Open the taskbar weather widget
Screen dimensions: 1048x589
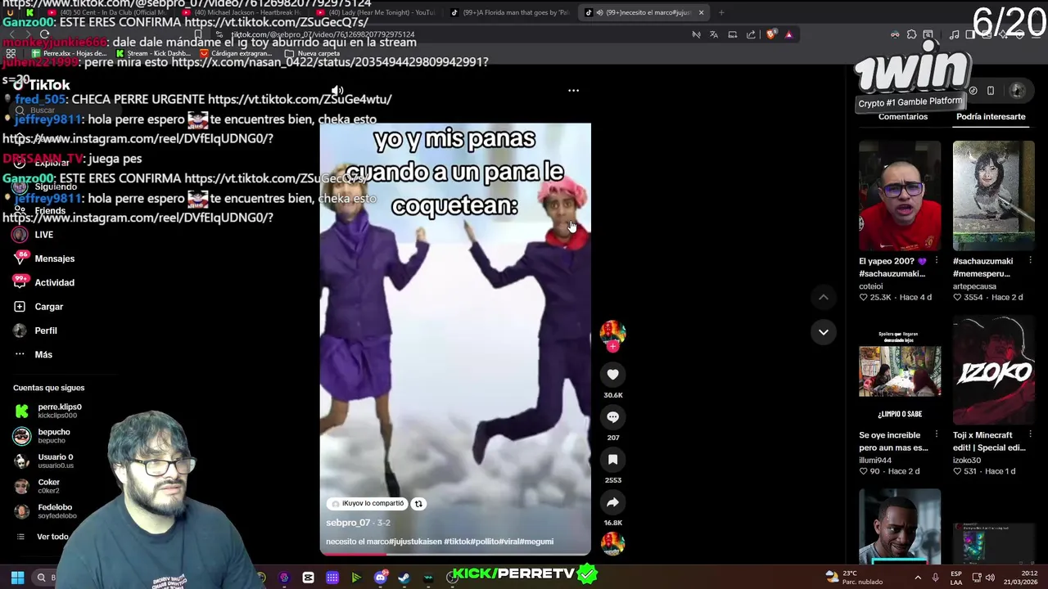tap(856, 578)
